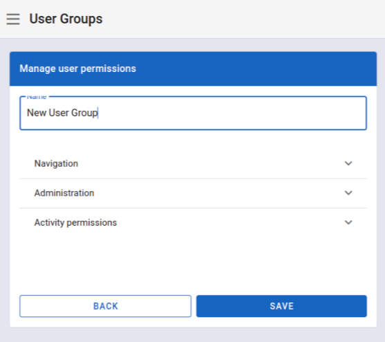The height and width of the screenshot is (342, 385).
Task: Click the Activity permissions label
Action: coord(75,222)
